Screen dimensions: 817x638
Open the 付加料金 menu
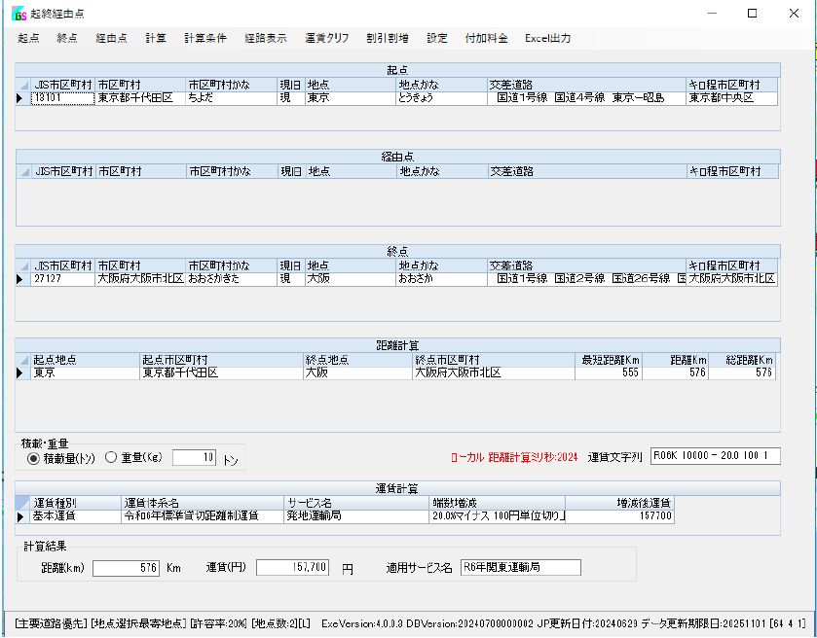point(486,39)
